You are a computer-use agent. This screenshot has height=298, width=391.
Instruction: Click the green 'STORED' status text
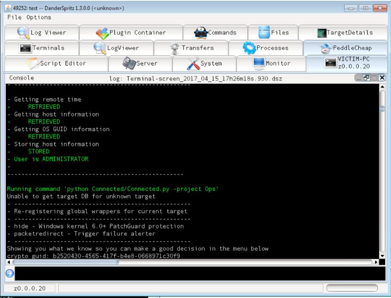tap(39, 151)
